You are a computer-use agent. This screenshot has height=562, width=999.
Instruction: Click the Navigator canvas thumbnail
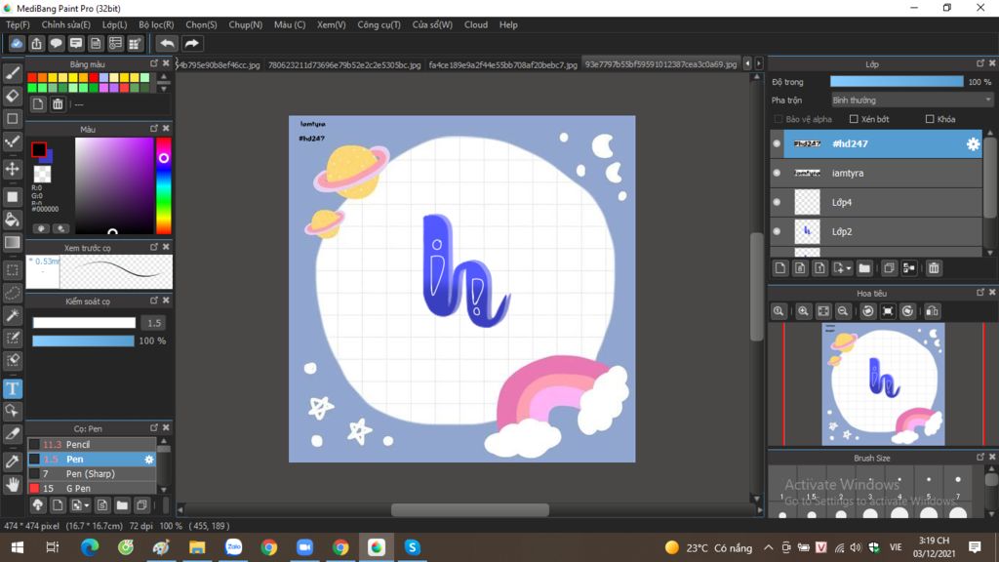coord(883,384)
